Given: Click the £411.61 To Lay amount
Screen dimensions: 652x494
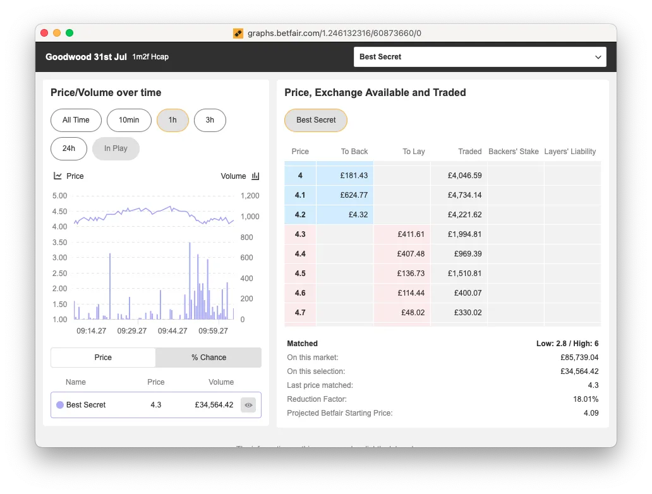Looking at the screenshot, I should point(411,234).
